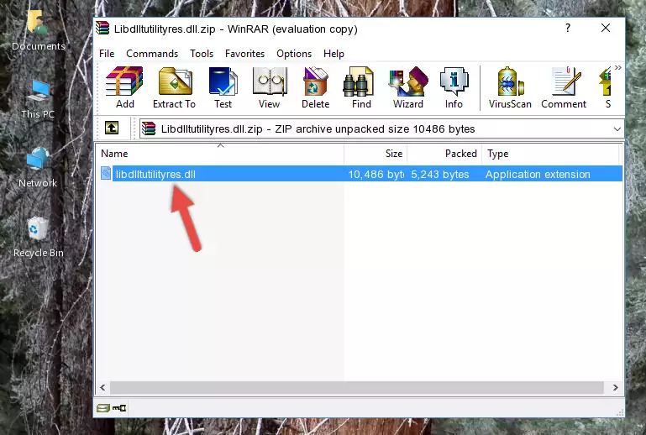Click the drive icon in status bar

coord(103,408)
